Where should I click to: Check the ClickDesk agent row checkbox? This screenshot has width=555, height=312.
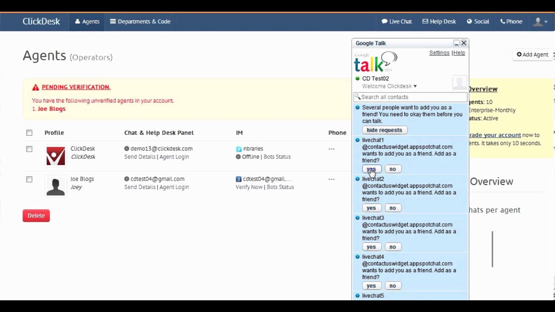click(29, 149)
